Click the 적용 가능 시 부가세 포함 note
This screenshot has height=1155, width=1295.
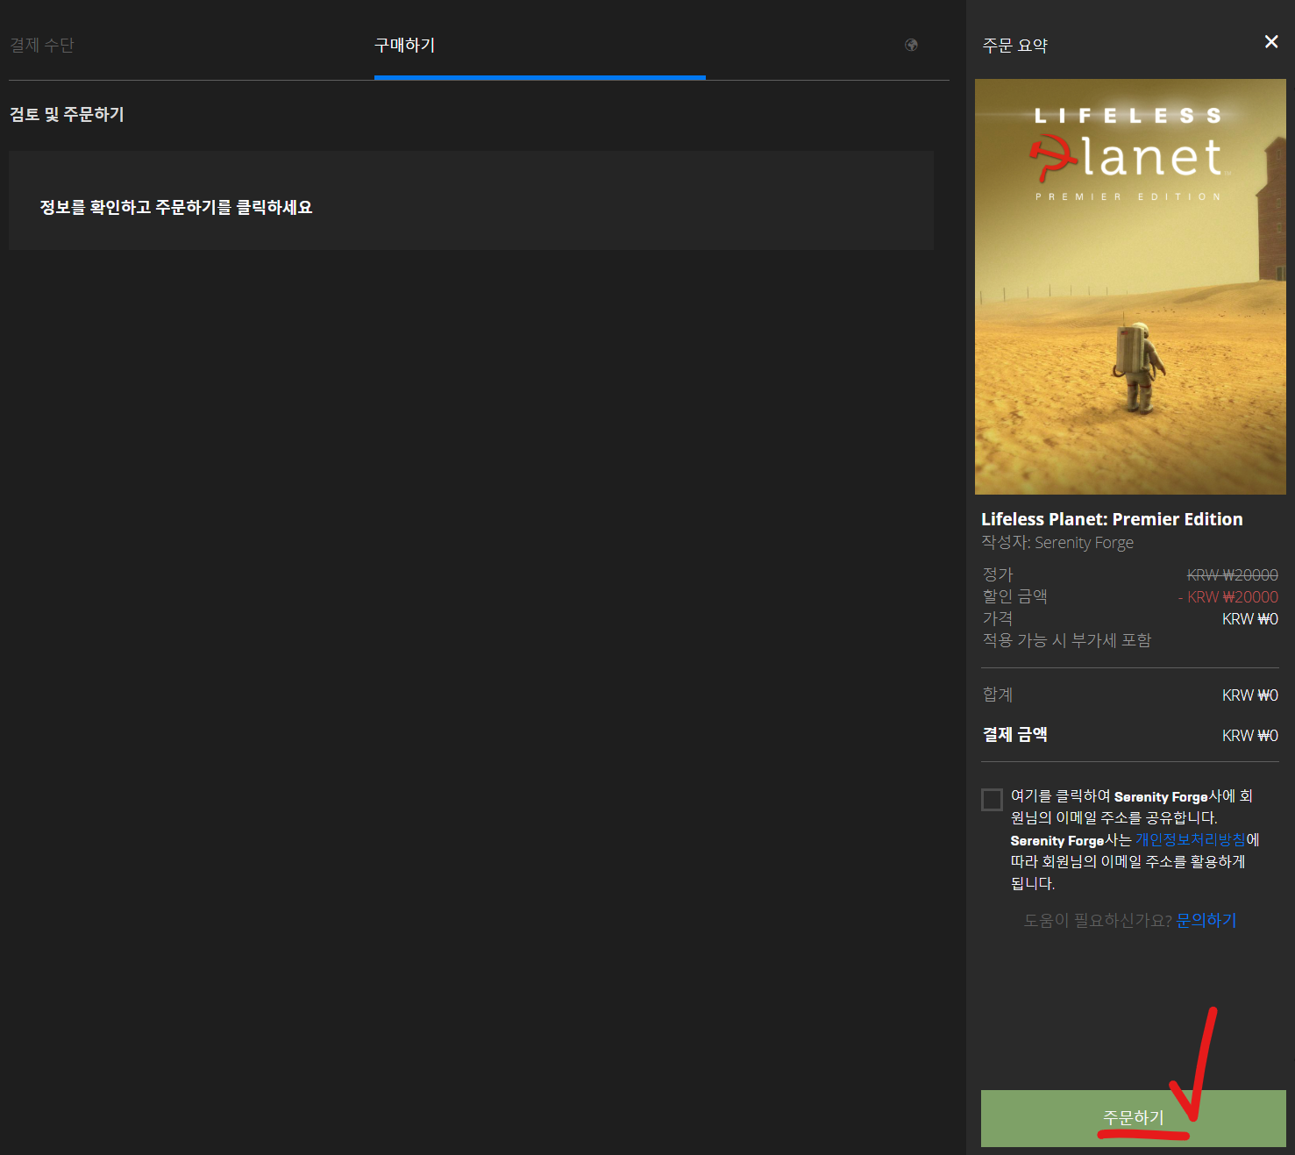point(1067,640)
